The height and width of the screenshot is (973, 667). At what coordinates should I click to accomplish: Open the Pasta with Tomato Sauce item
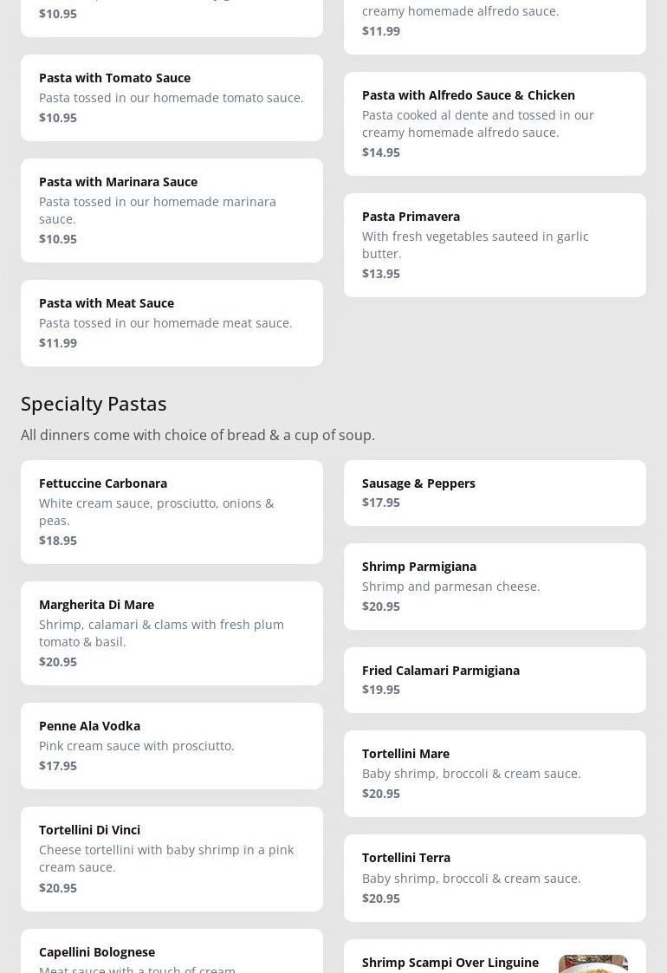[172, 97]
